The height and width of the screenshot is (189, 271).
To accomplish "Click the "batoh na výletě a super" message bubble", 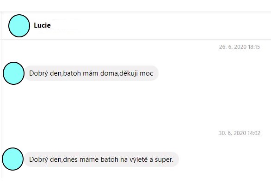I will tap(101, 159).
